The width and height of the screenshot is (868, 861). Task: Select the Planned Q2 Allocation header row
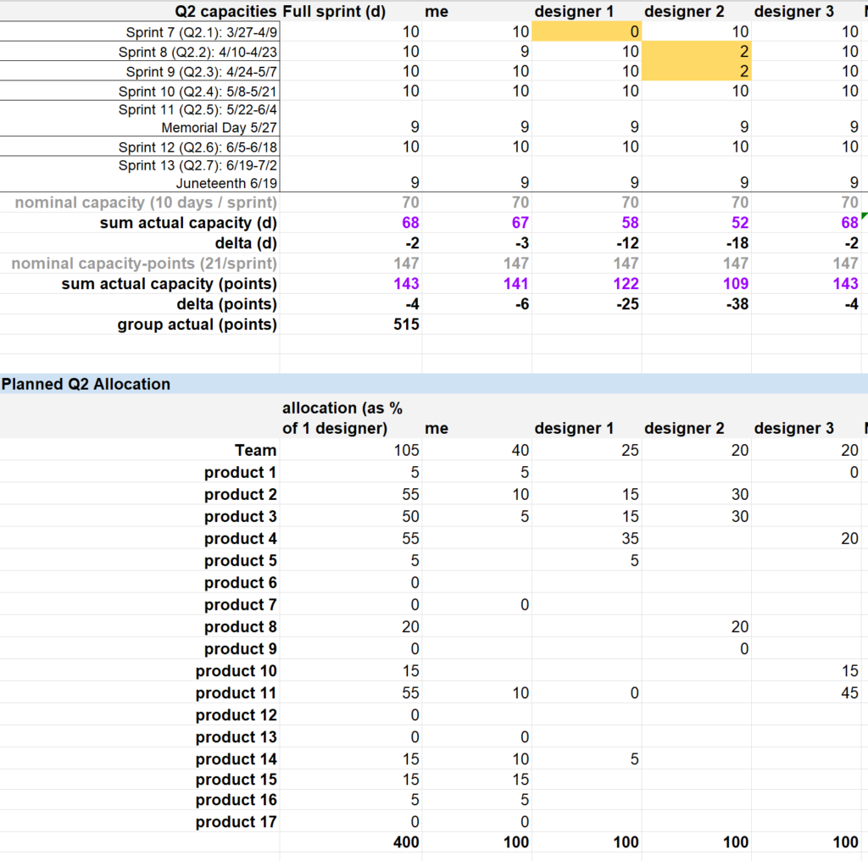[x=432, y=384]
